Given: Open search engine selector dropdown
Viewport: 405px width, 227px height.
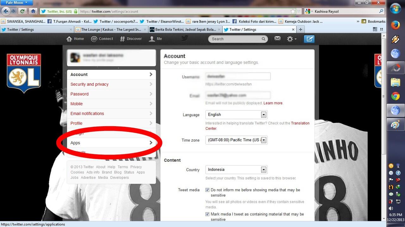Looking at the screenshot, I should (309, 11).
